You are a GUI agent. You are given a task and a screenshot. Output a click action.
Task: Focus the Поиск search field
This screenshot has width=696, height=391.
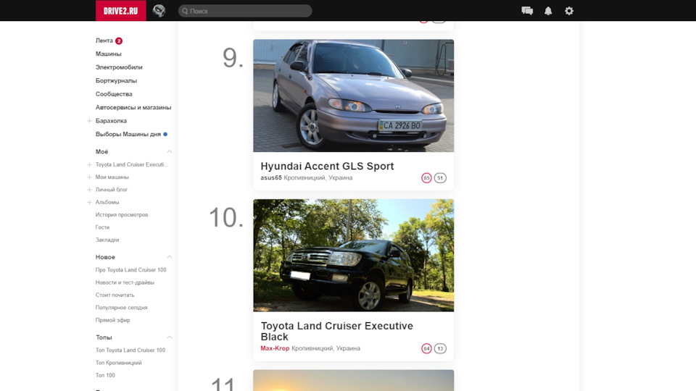click(245, 11)
